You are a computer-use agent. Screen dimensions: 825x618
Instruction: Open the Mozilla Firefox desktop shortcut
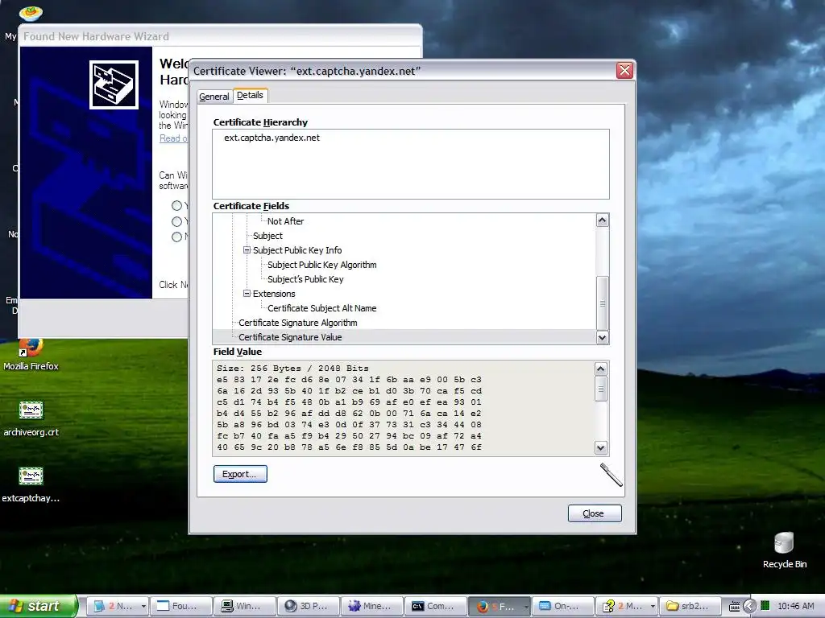pos(31,355)
